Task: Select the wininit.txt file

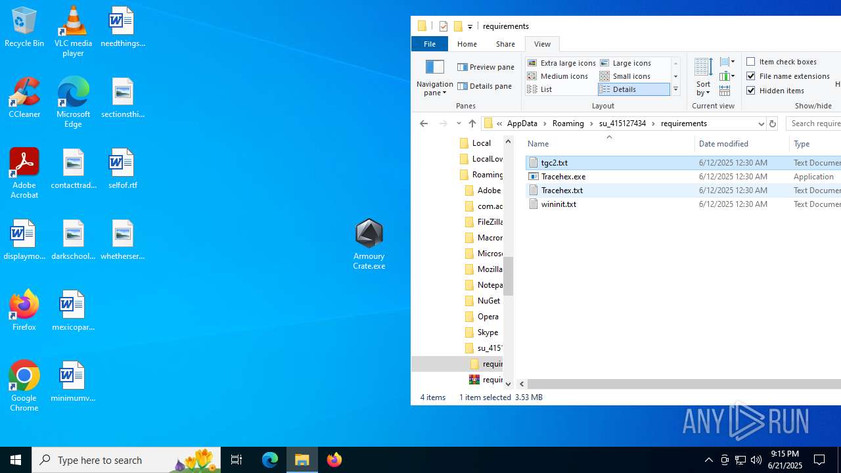Action: 559,204
